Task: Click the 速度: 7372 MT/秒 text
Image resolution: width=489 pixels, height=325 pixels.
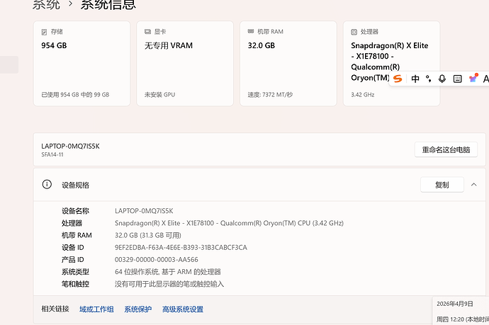Action: click(x=270, y=95)
